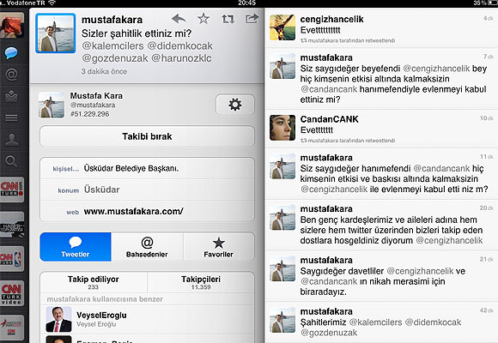Favorite the tweet with the star icon
Viewport: 498px width, 343px height.
point(203,19)
